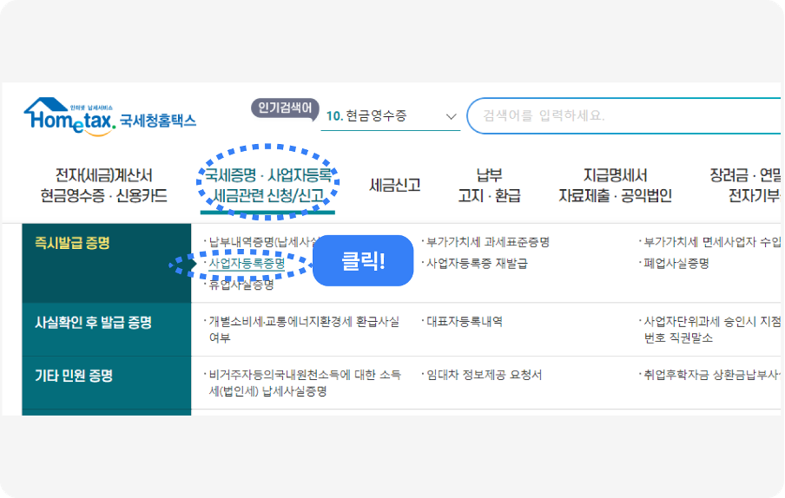Click the 대표자등록내역 link
785x498 pixels.
pyautogui.click(x=465, y=322)
